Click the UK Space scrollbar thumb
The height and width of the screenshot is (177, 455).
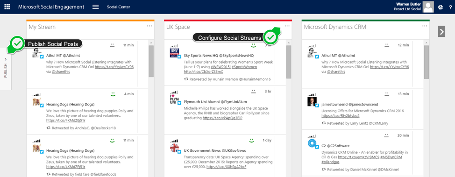(289, 62)
